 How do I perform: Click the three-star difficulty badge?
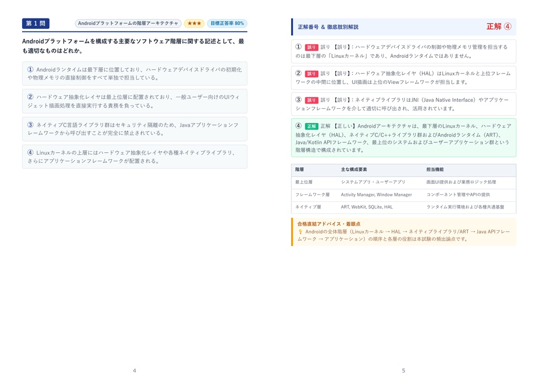pyautogui.click(x=194, y=23)
